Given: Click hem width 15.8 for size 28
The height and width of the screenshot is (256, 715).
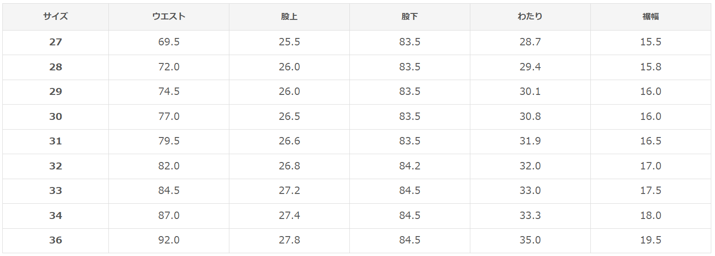Looking at the screenshot, I should (x=651, y=67).
